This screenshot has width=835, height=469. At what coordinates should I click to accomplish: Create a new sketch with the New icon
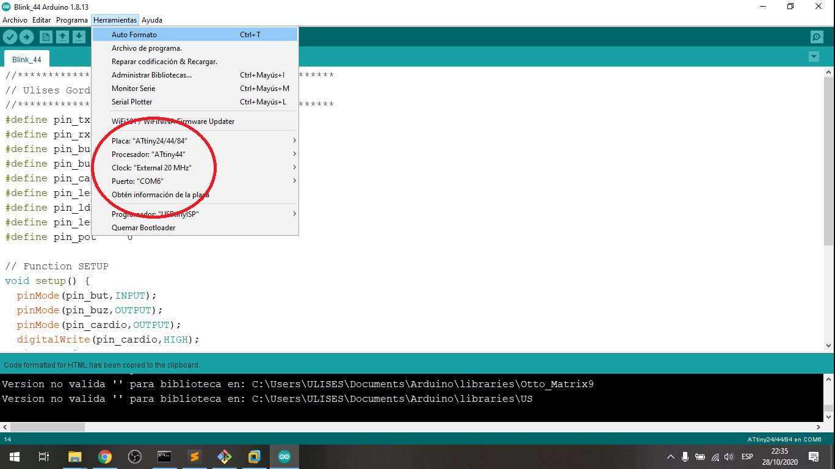[46, 37]
